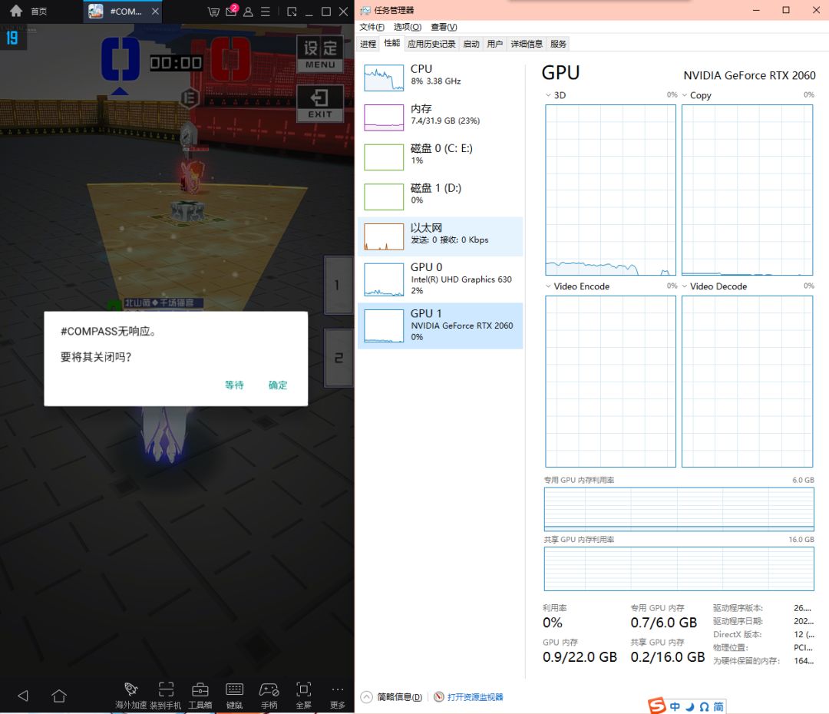Click the 专用 GPU 内存利用率 graph
The height and width of the screenshot is (714, 829).
[x=679, y=509]
